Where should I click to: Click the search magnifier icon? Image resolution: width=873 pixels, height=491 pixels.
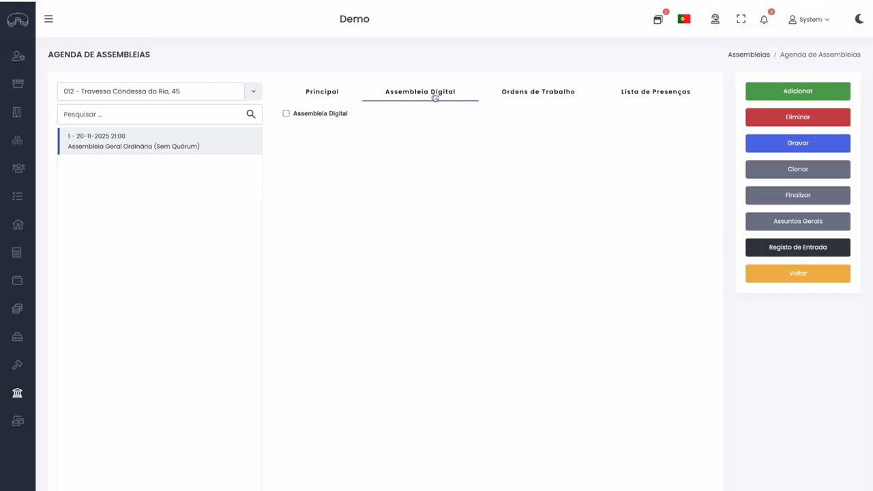pos(251,115)
